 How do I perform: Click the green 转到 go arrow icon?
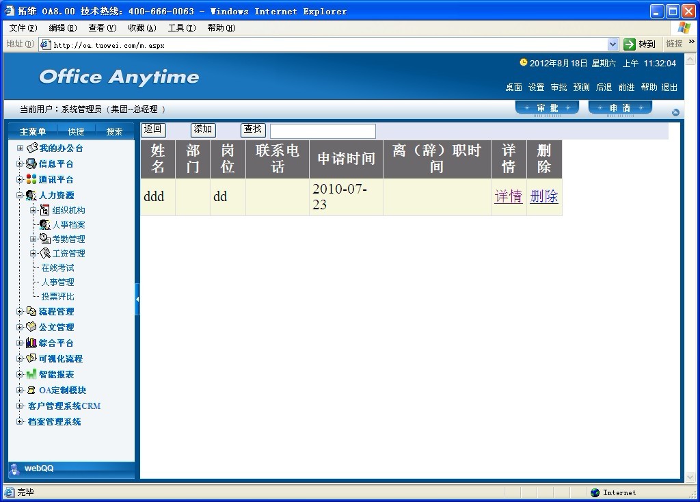(630, 44)
